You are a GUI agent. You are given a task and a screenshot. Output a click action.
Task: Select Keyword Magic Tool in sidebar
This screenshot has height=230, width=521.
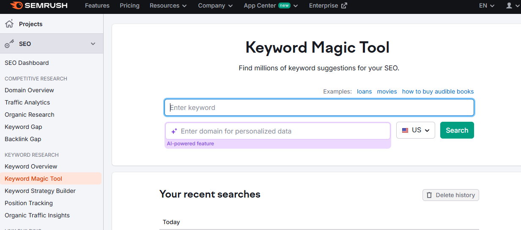(x=51, y=179)
